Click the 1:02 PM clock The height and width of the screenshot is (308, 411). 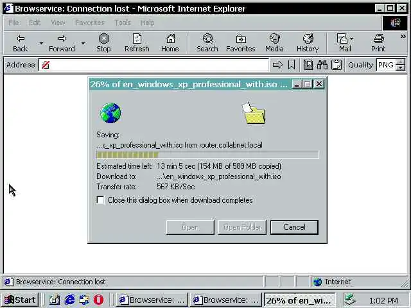[x=383, y=300]
